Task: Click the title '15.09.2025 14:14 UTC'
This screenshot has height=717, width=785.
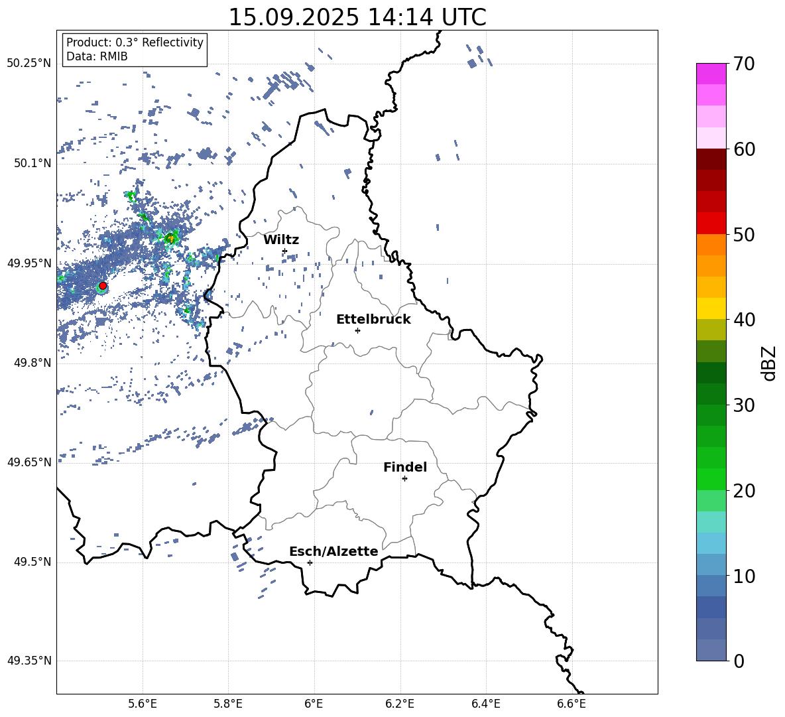Action: pyautogui.click(x=357, y=17)
